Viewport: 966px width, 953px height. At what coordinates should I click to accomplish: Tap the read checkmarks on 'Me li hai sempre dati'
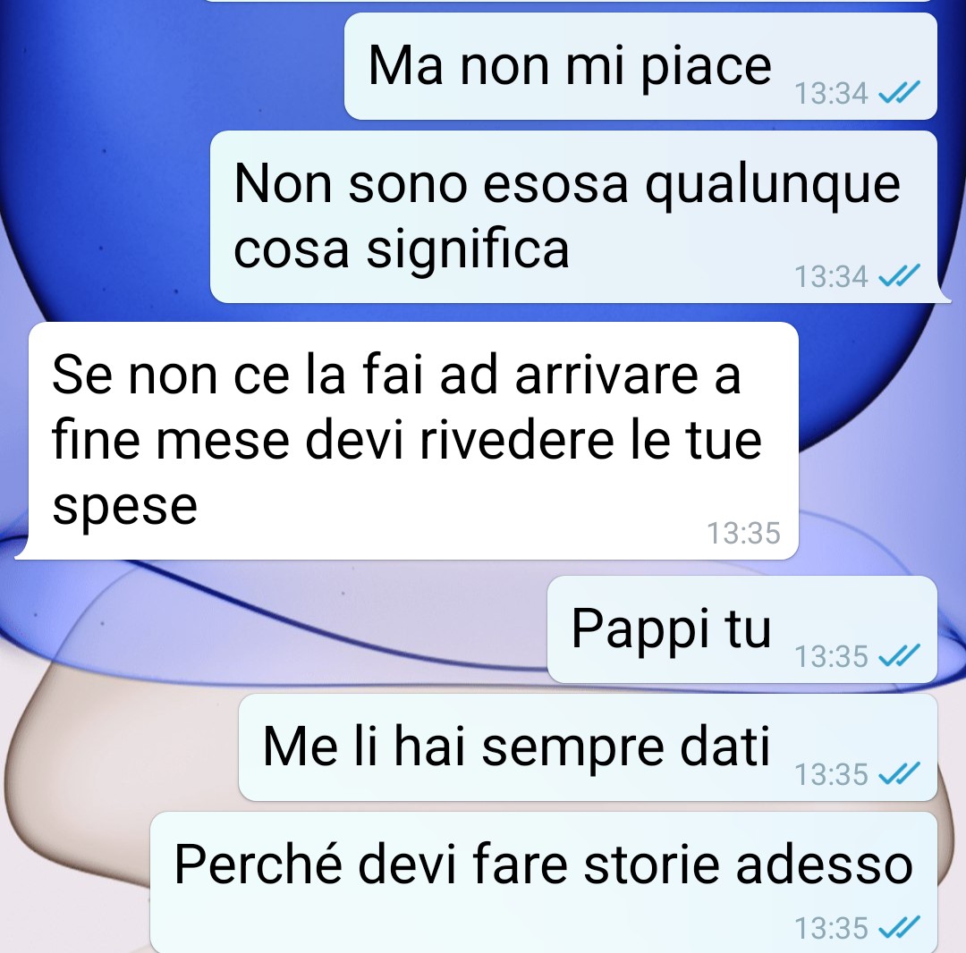(899, 773)
